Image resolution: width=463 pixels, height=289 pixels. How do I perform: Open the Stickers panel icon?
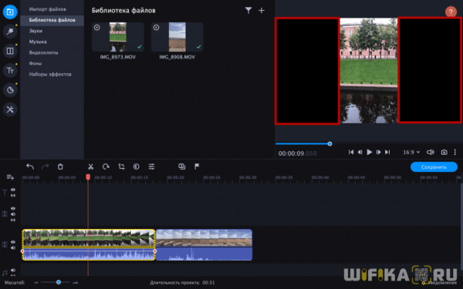click(x=10, y=90)
